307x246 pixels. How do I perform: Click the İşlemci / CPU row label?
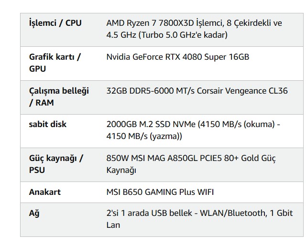point(55,23)
